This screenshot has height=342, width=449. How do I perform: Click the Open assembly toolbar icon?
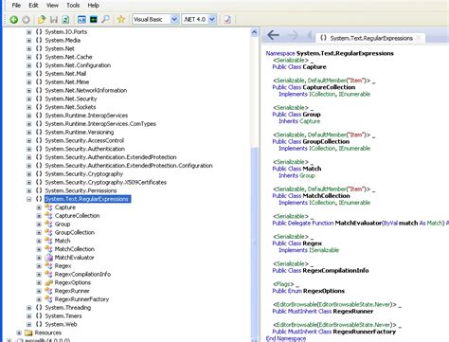[x=42, y=20]
